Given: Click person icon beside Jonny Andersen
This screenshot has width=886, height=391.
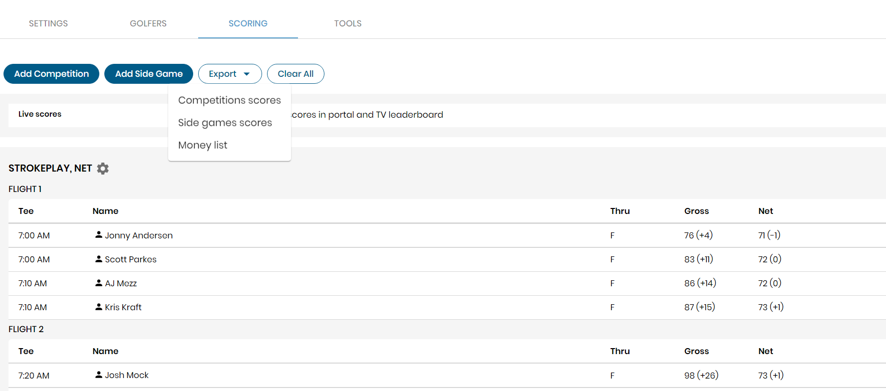Looking at the screenshot, I should click(99, 234).
